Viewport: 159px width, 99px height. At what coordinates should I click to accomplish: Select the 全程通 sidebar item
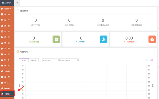pyautogui.click(x=7, y=94)
